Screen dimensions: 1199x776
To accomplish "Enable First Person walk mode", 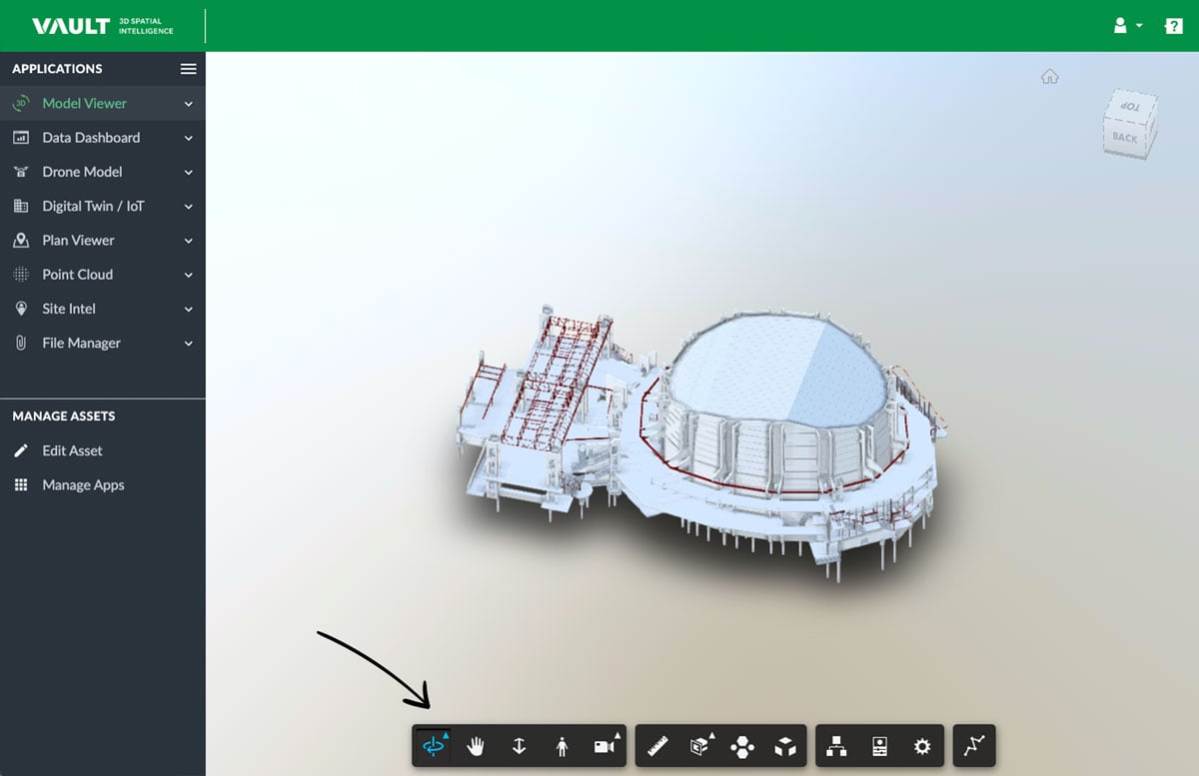I will 562,746.
